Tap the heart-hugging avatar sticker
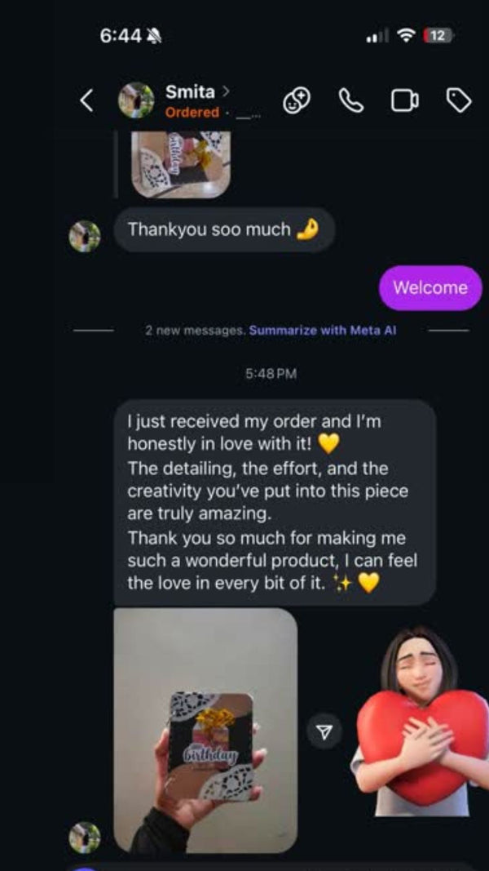The width and height of the screenshot is (489, 871). tap(421, 722)
